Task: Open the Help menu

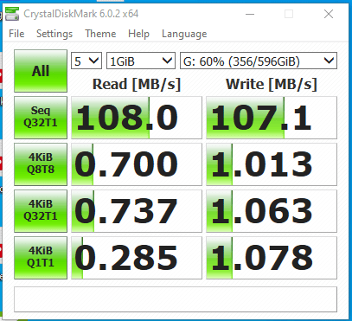Action: click(x=138, y=34)
